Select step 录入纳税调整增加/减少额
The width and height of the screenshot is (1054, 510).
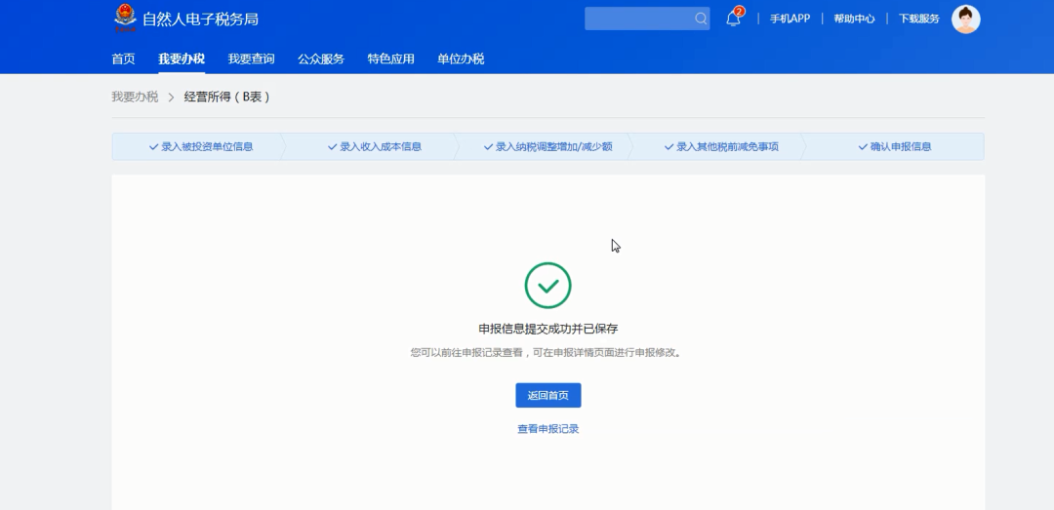547,146
